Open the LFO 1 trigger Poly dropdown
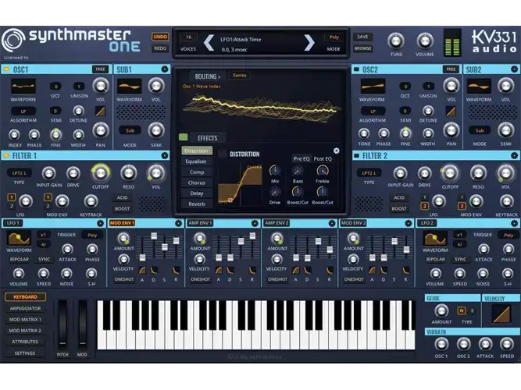Image resolution: width=521 pixels, height=390 pixels. coord(92,235)
